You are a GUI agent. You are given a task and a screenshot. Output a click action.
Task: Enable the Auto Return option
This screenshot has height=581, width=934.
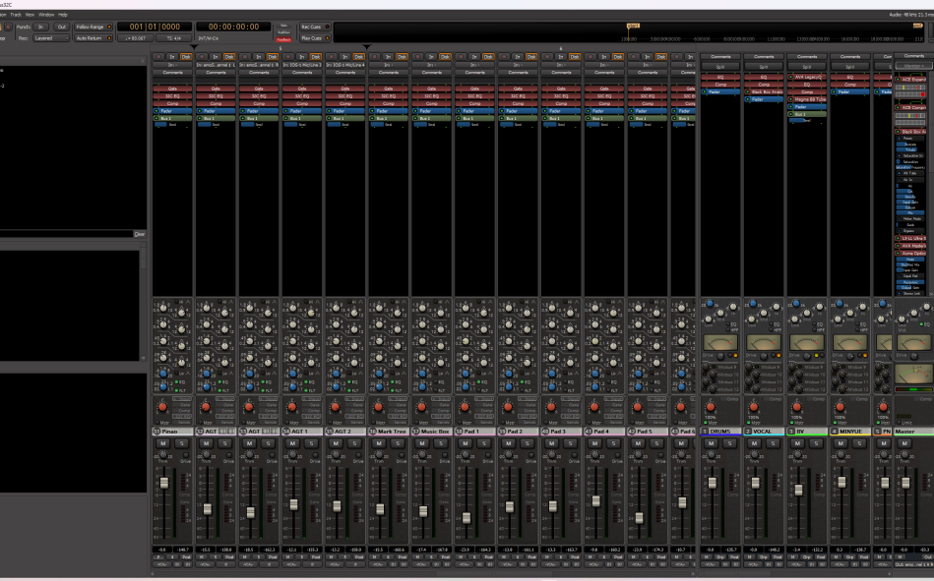click(x=94, y=38)
